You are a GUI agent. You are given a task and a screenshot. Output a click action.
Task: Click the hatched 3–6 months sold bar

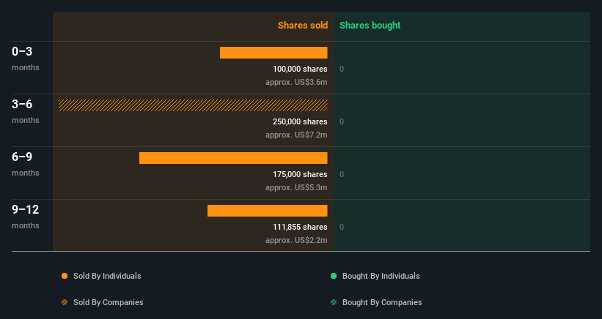click(193, 105)
